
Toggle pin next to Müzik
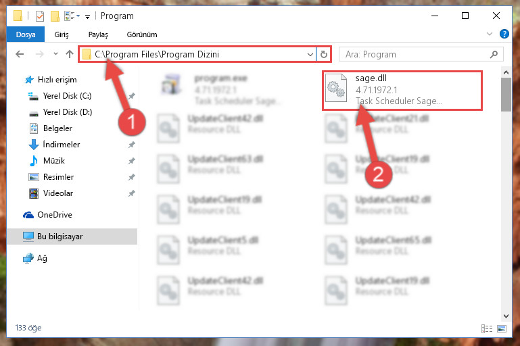point(132,161)
